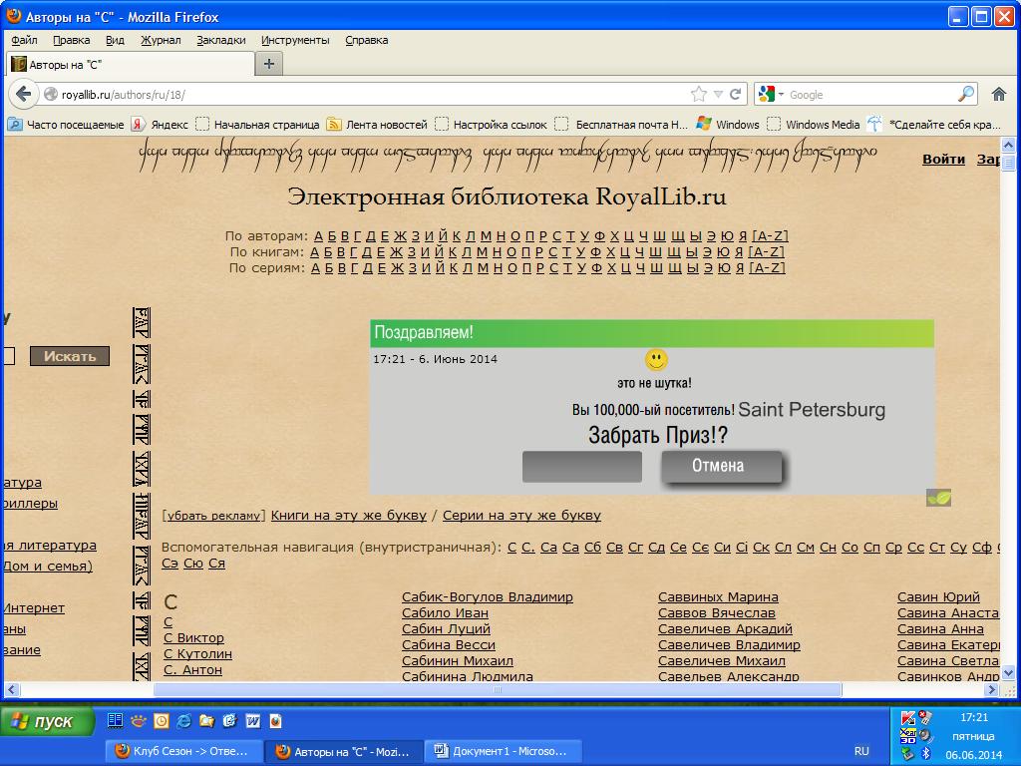Follow the Войти login link
Screen dimensions: 1021x766
943,159
